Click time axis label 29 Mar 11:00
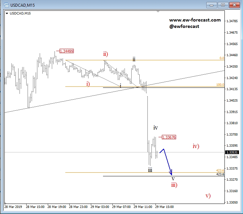The image size is (243, 214). pyautogui.click(x=143, y=207)
